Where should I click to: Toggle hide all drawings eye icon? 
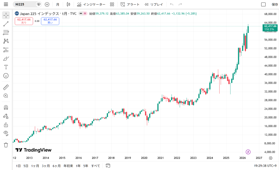point(6,133)
